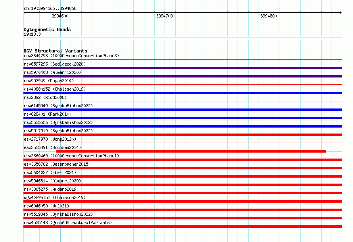This screenshot has width=353, height=242.
Task: Click the thick red bar of esv3555891
Action: pos(191,151)
